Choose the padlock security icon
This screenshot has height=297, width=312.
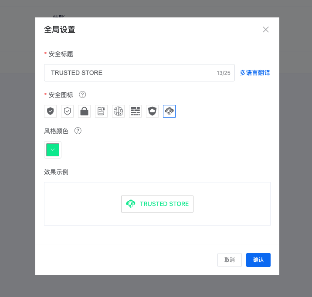click(x=85, y=111)
